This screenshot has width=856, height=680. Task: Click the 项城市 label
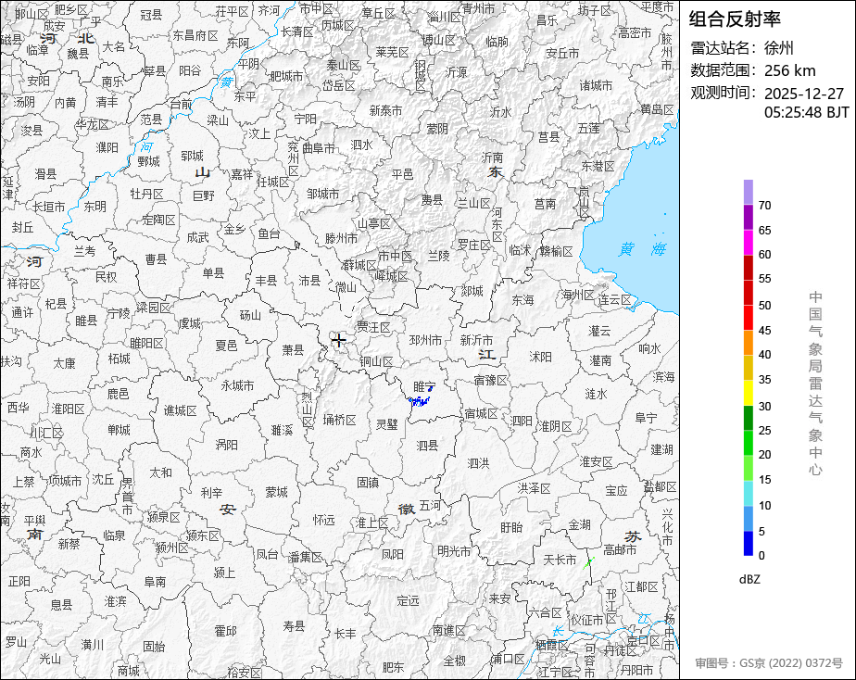[x=65, y=481]
